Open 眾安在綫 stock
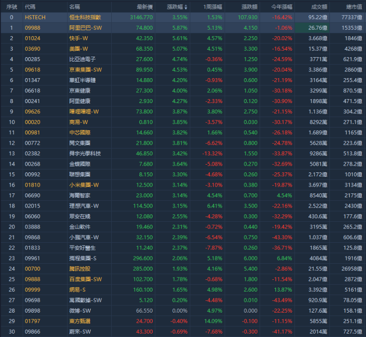The width and height of the screenshot is (366, 337). pos(80,216)
